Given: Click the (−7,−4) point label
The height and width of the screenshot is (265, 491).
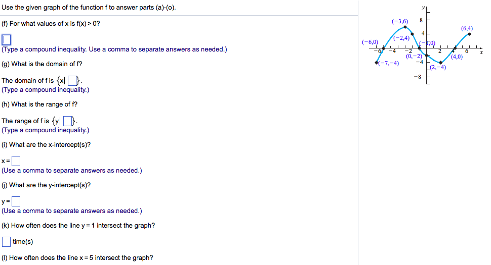Looking at the screenshot, I should pyautogui.click(x=388, y=63).
